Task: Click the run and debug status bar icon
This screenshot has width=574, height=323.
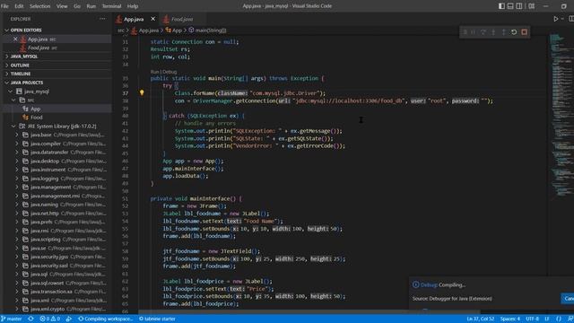Action: pyautogui.click(x=69, y=319)
